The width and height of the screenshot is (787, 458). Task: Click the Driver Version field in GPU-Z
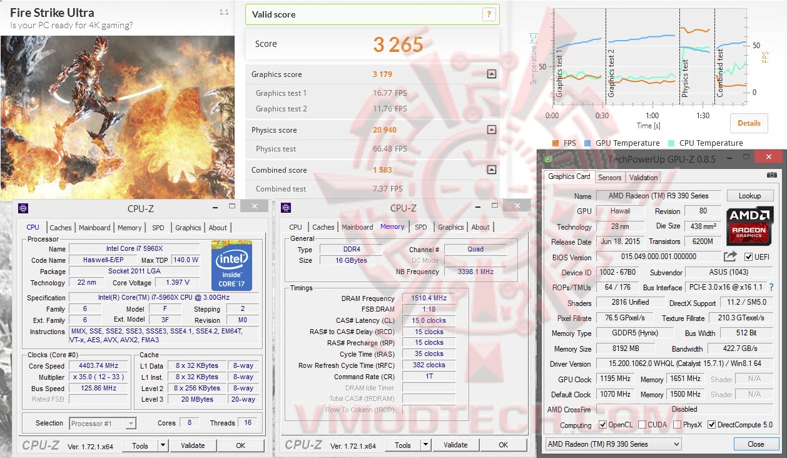(x=684, y=364)
